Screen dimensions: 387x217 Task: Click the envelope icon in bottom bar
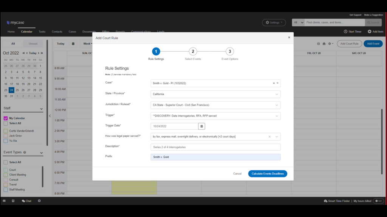click(4, 201)
